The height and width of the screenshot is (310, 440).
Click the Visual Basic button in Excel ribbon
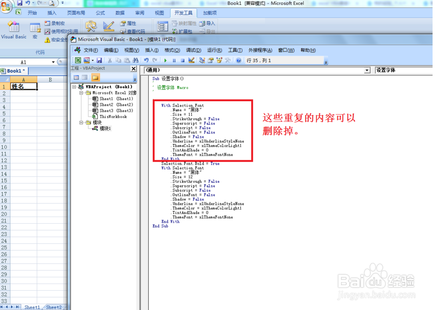coord(14,30)
